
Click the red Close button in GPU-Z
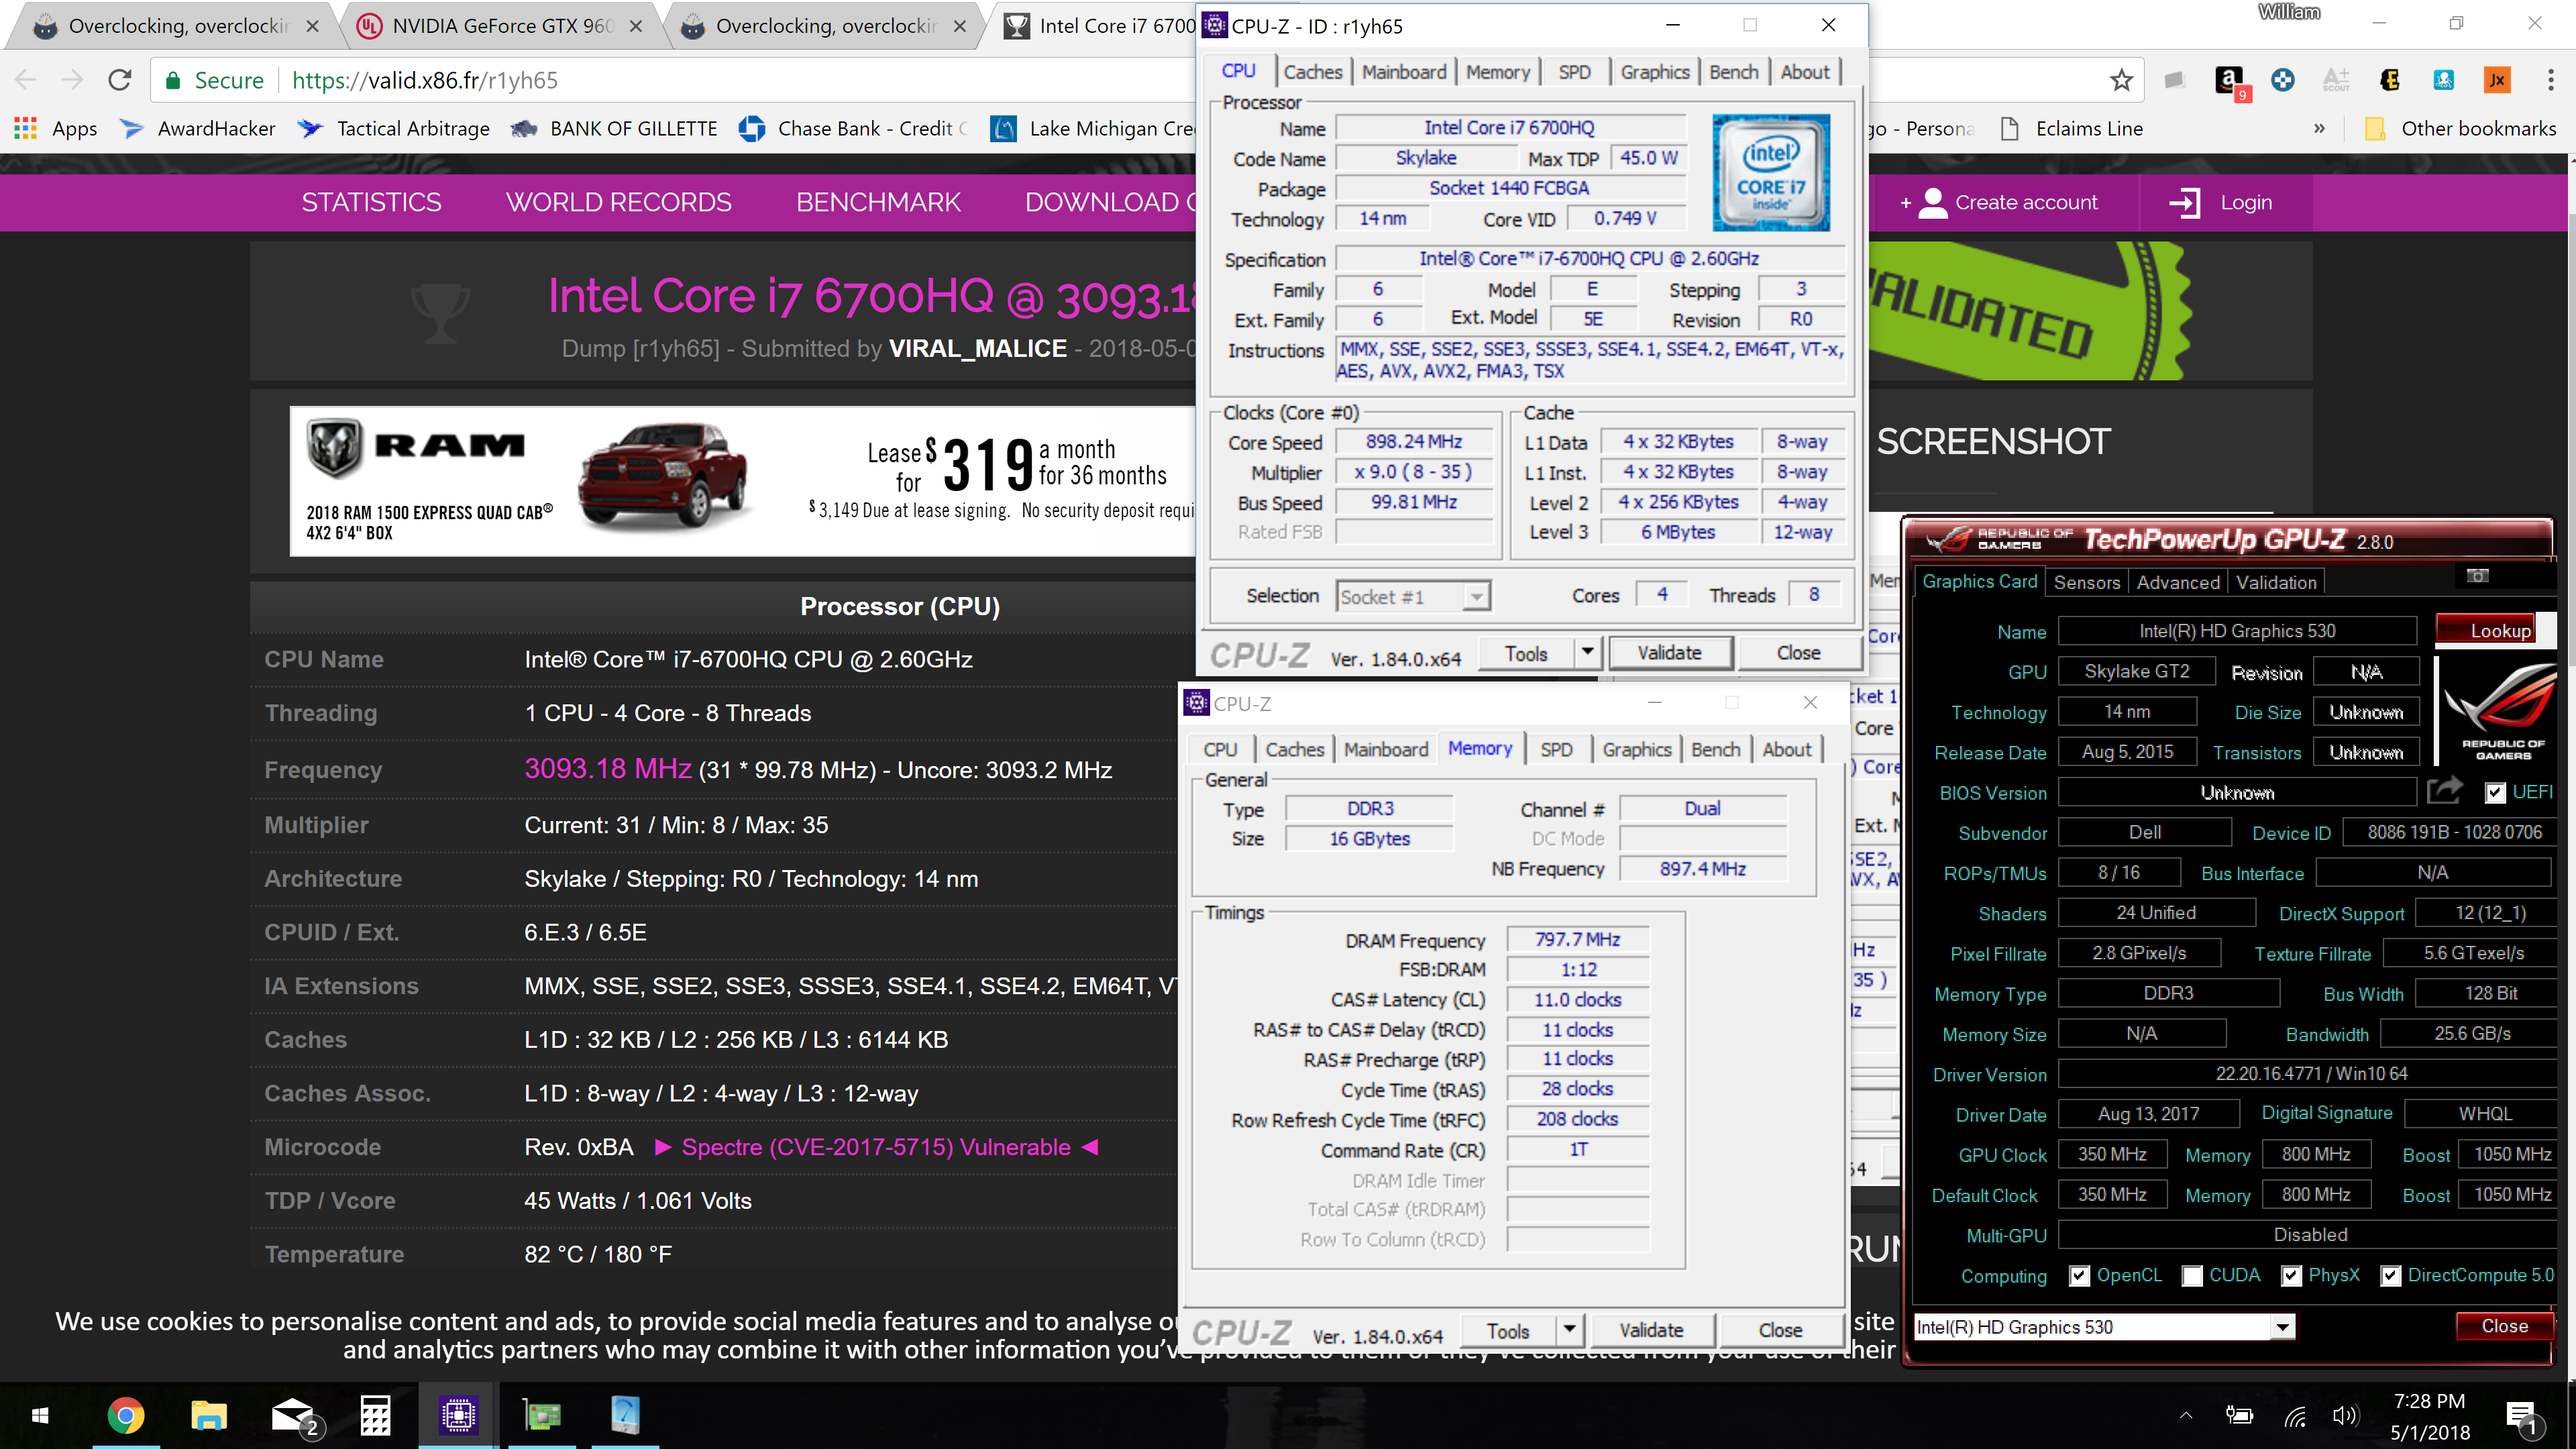click(x=2504, y=1326)
